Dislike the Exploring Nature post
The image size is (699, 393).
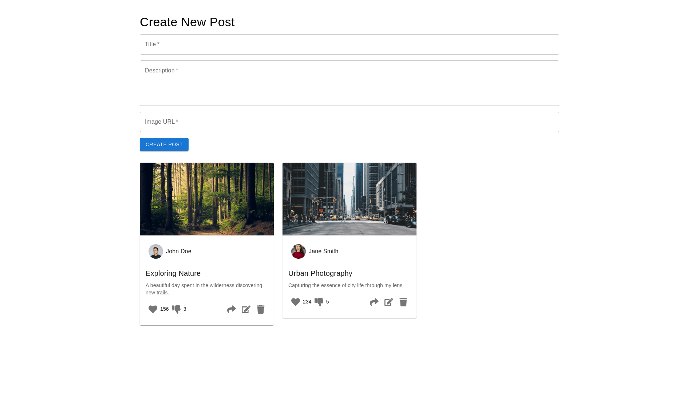click(176, 309)
